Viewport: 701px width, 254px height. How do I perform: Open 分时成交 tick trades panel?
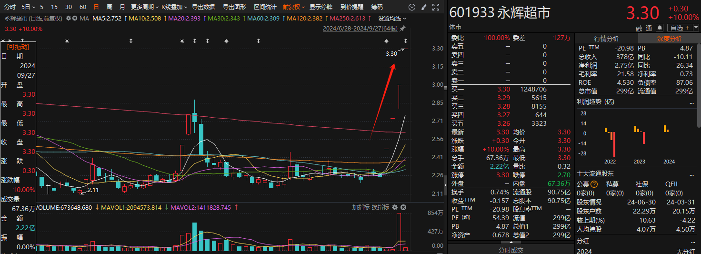point(511,250)
